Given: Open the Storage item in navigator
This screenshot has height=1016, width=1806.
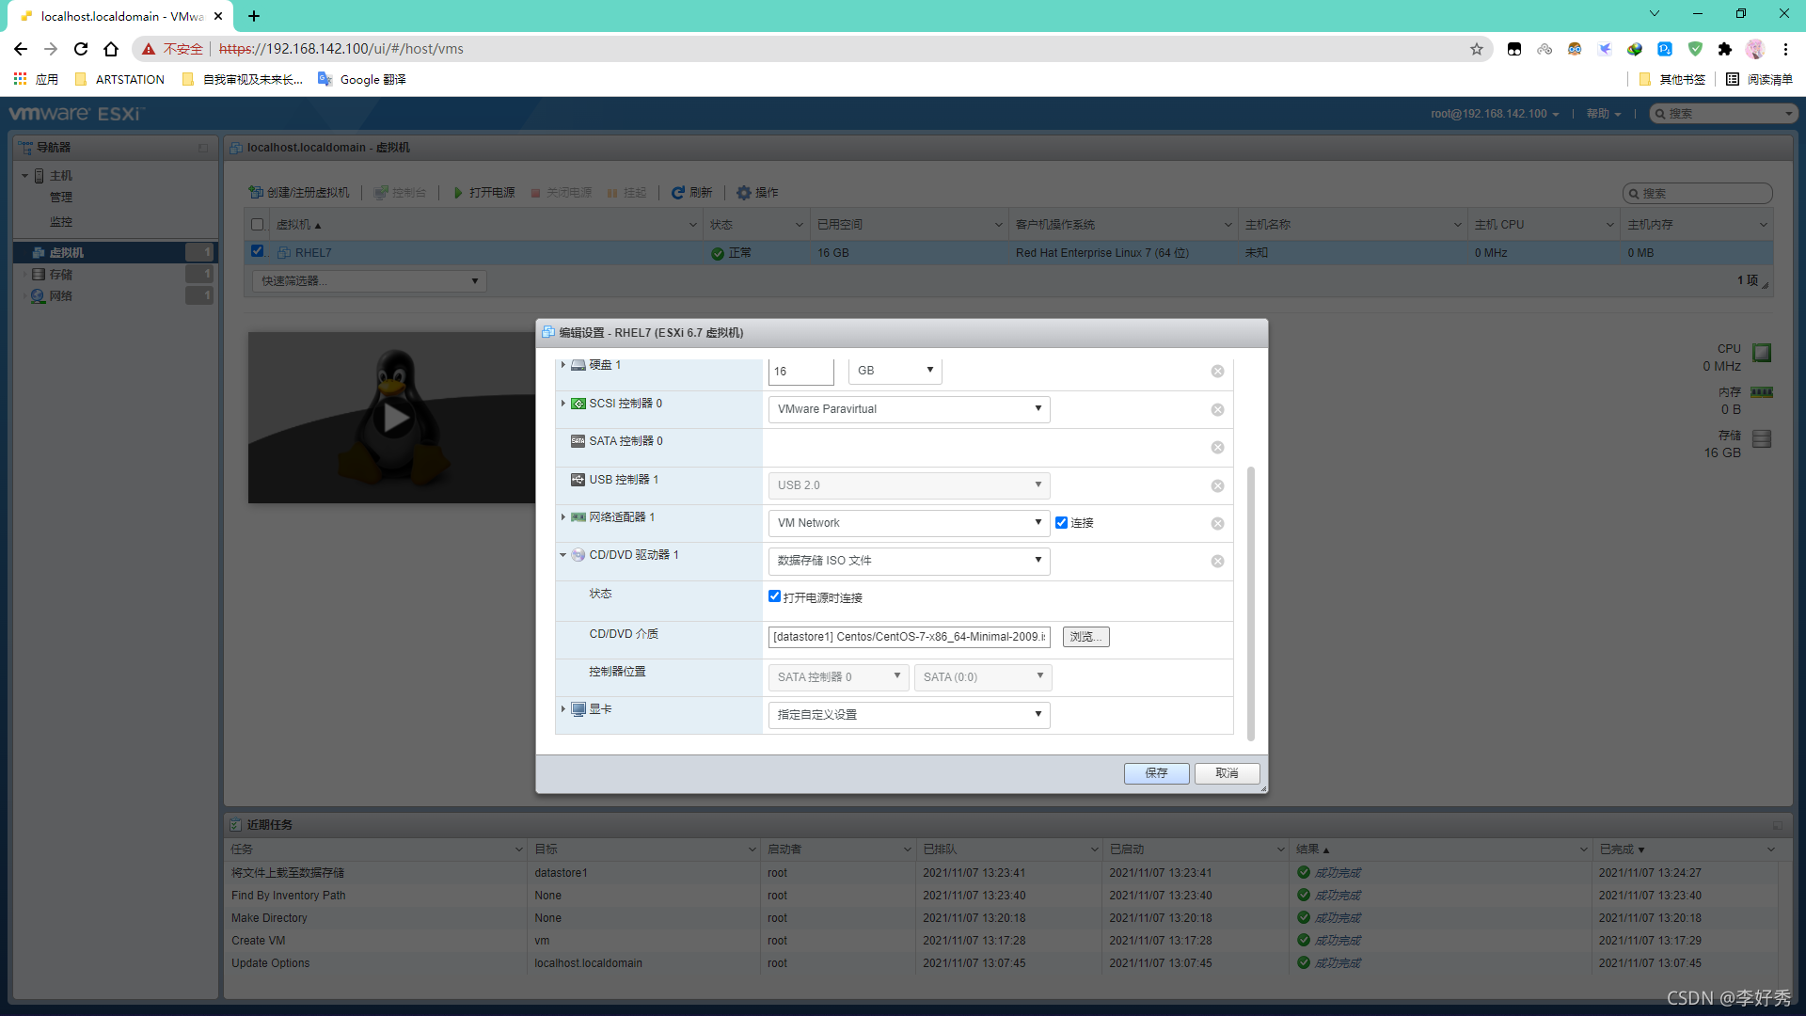Looking at the screenshot, I should pyautogui.click(x=60, y=275).
